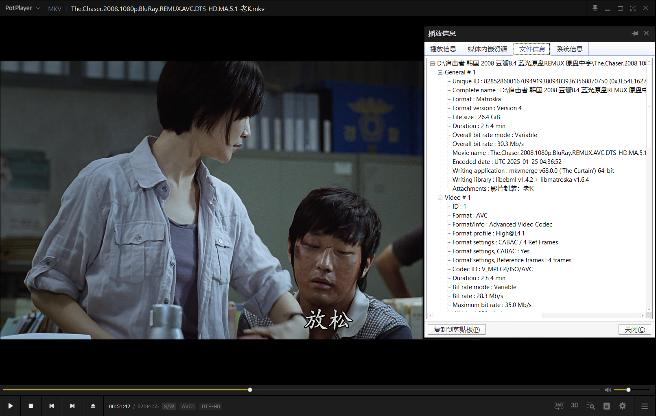This screenshot has height=416, width=656.
Task: Open the chapter/bookmark list icon
Action: (x=607, y=406)
